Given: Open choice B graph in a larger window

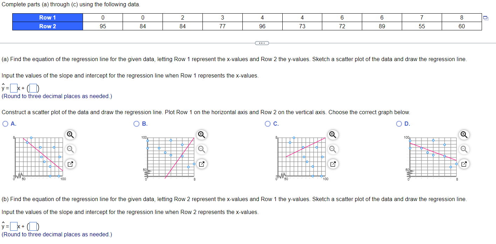Looking at the screenshot, I should (x=200, y=164).
